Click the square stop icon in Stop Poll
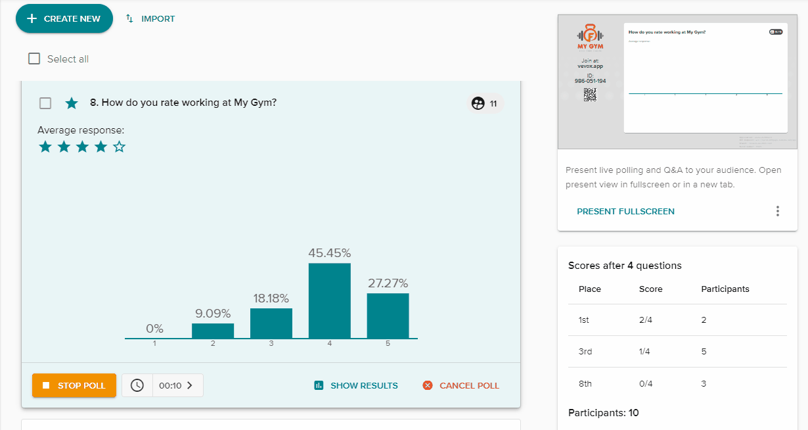 tap(47, 385)
